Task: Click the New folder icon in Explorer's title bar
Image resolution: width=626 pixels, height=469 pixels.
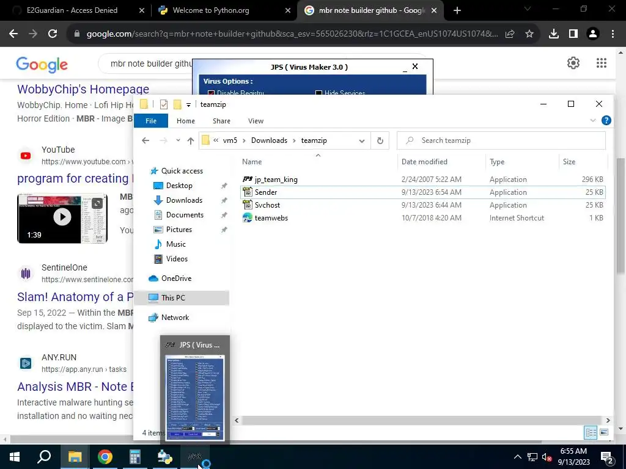Action: point(177,104)
